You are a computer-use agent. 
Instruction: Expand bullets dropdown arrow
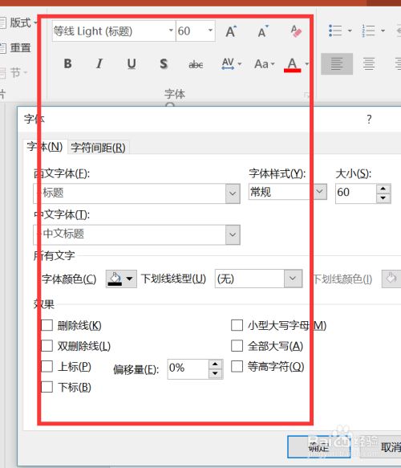350,31
